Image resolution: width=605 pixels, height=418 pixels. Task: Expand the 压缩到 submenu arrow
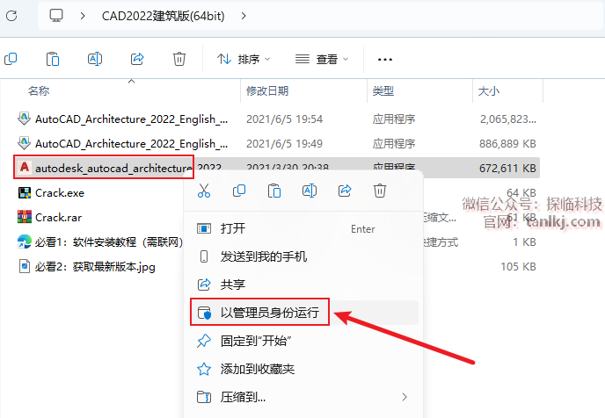coord(404,397)
